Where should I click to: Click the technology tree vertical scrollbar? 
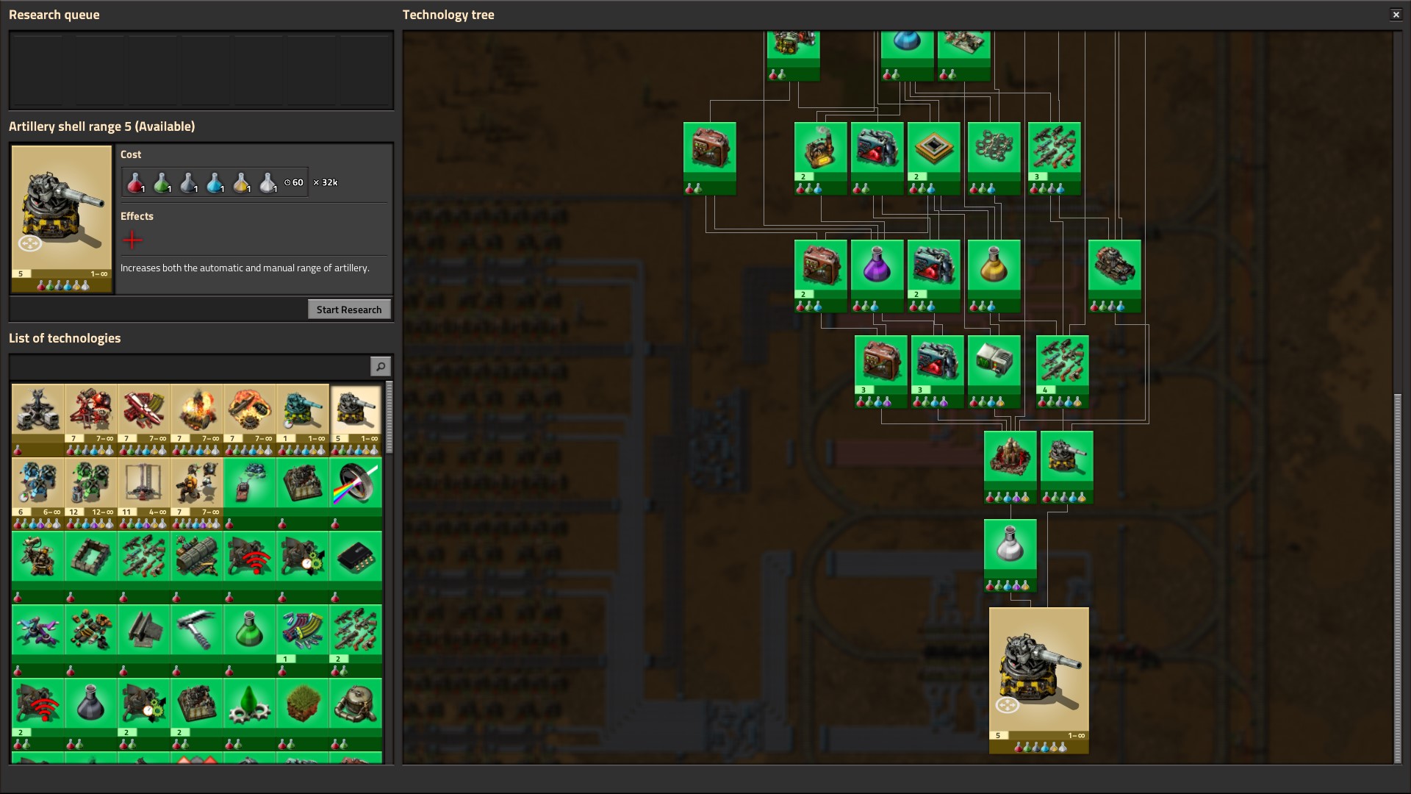coord(1398,578)
